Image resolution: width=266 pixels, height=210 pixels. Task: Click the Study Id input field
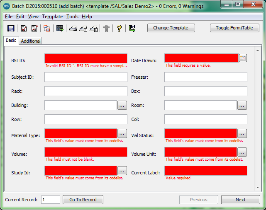81,171
